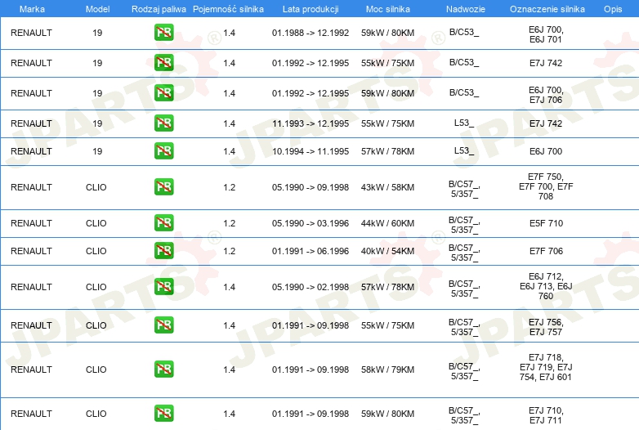Screen dimensions: 639x430
Task: Click engine code E5F 710
Action: [x=546, y=223]
